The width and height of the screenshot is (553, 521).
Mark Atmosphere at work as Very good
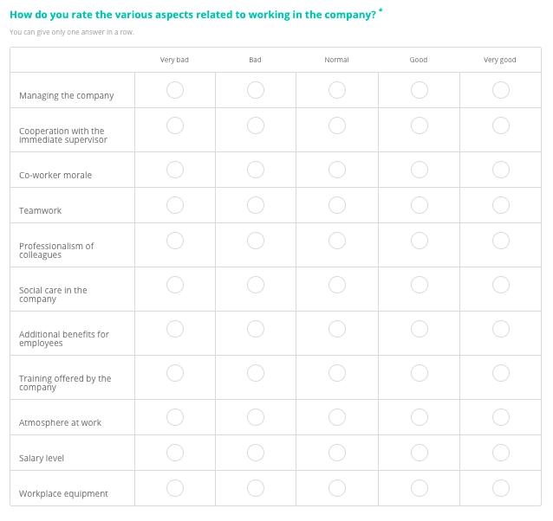click(501, 417)
